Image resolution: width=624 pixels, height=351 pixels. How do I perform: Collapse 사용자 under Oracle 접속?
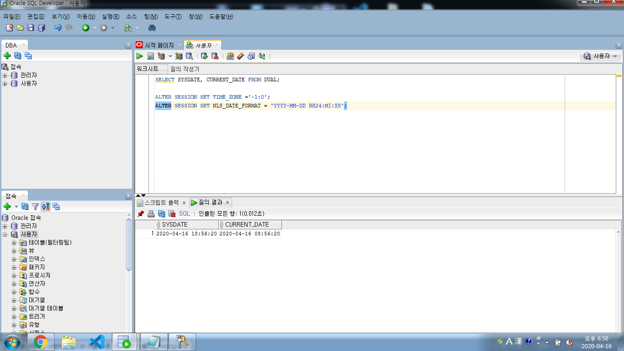tap(5, 234)
